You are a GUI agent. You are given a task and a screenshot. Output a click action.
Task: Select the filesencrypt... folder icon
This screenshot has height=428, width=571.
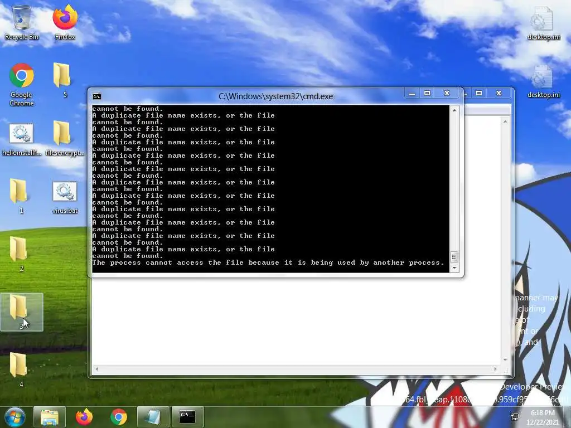pyautogui.click(x=65, y=138)
